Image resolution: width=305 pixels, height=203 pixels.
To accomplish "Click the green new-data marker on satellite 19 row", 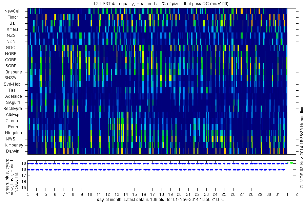I will (x=291, y=163).
